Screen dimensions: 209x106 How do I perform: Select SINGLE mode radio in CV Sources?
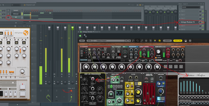pyautogui.click(x=103, y=48)
